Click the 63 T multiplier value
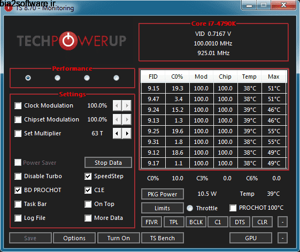This screenshot has width=300, height=252. [97, 133]
